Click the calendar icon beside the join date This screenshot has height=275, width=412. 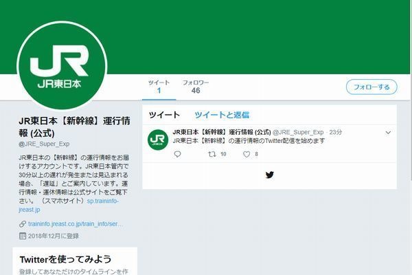pyautogui.click(x=23, y=236)
